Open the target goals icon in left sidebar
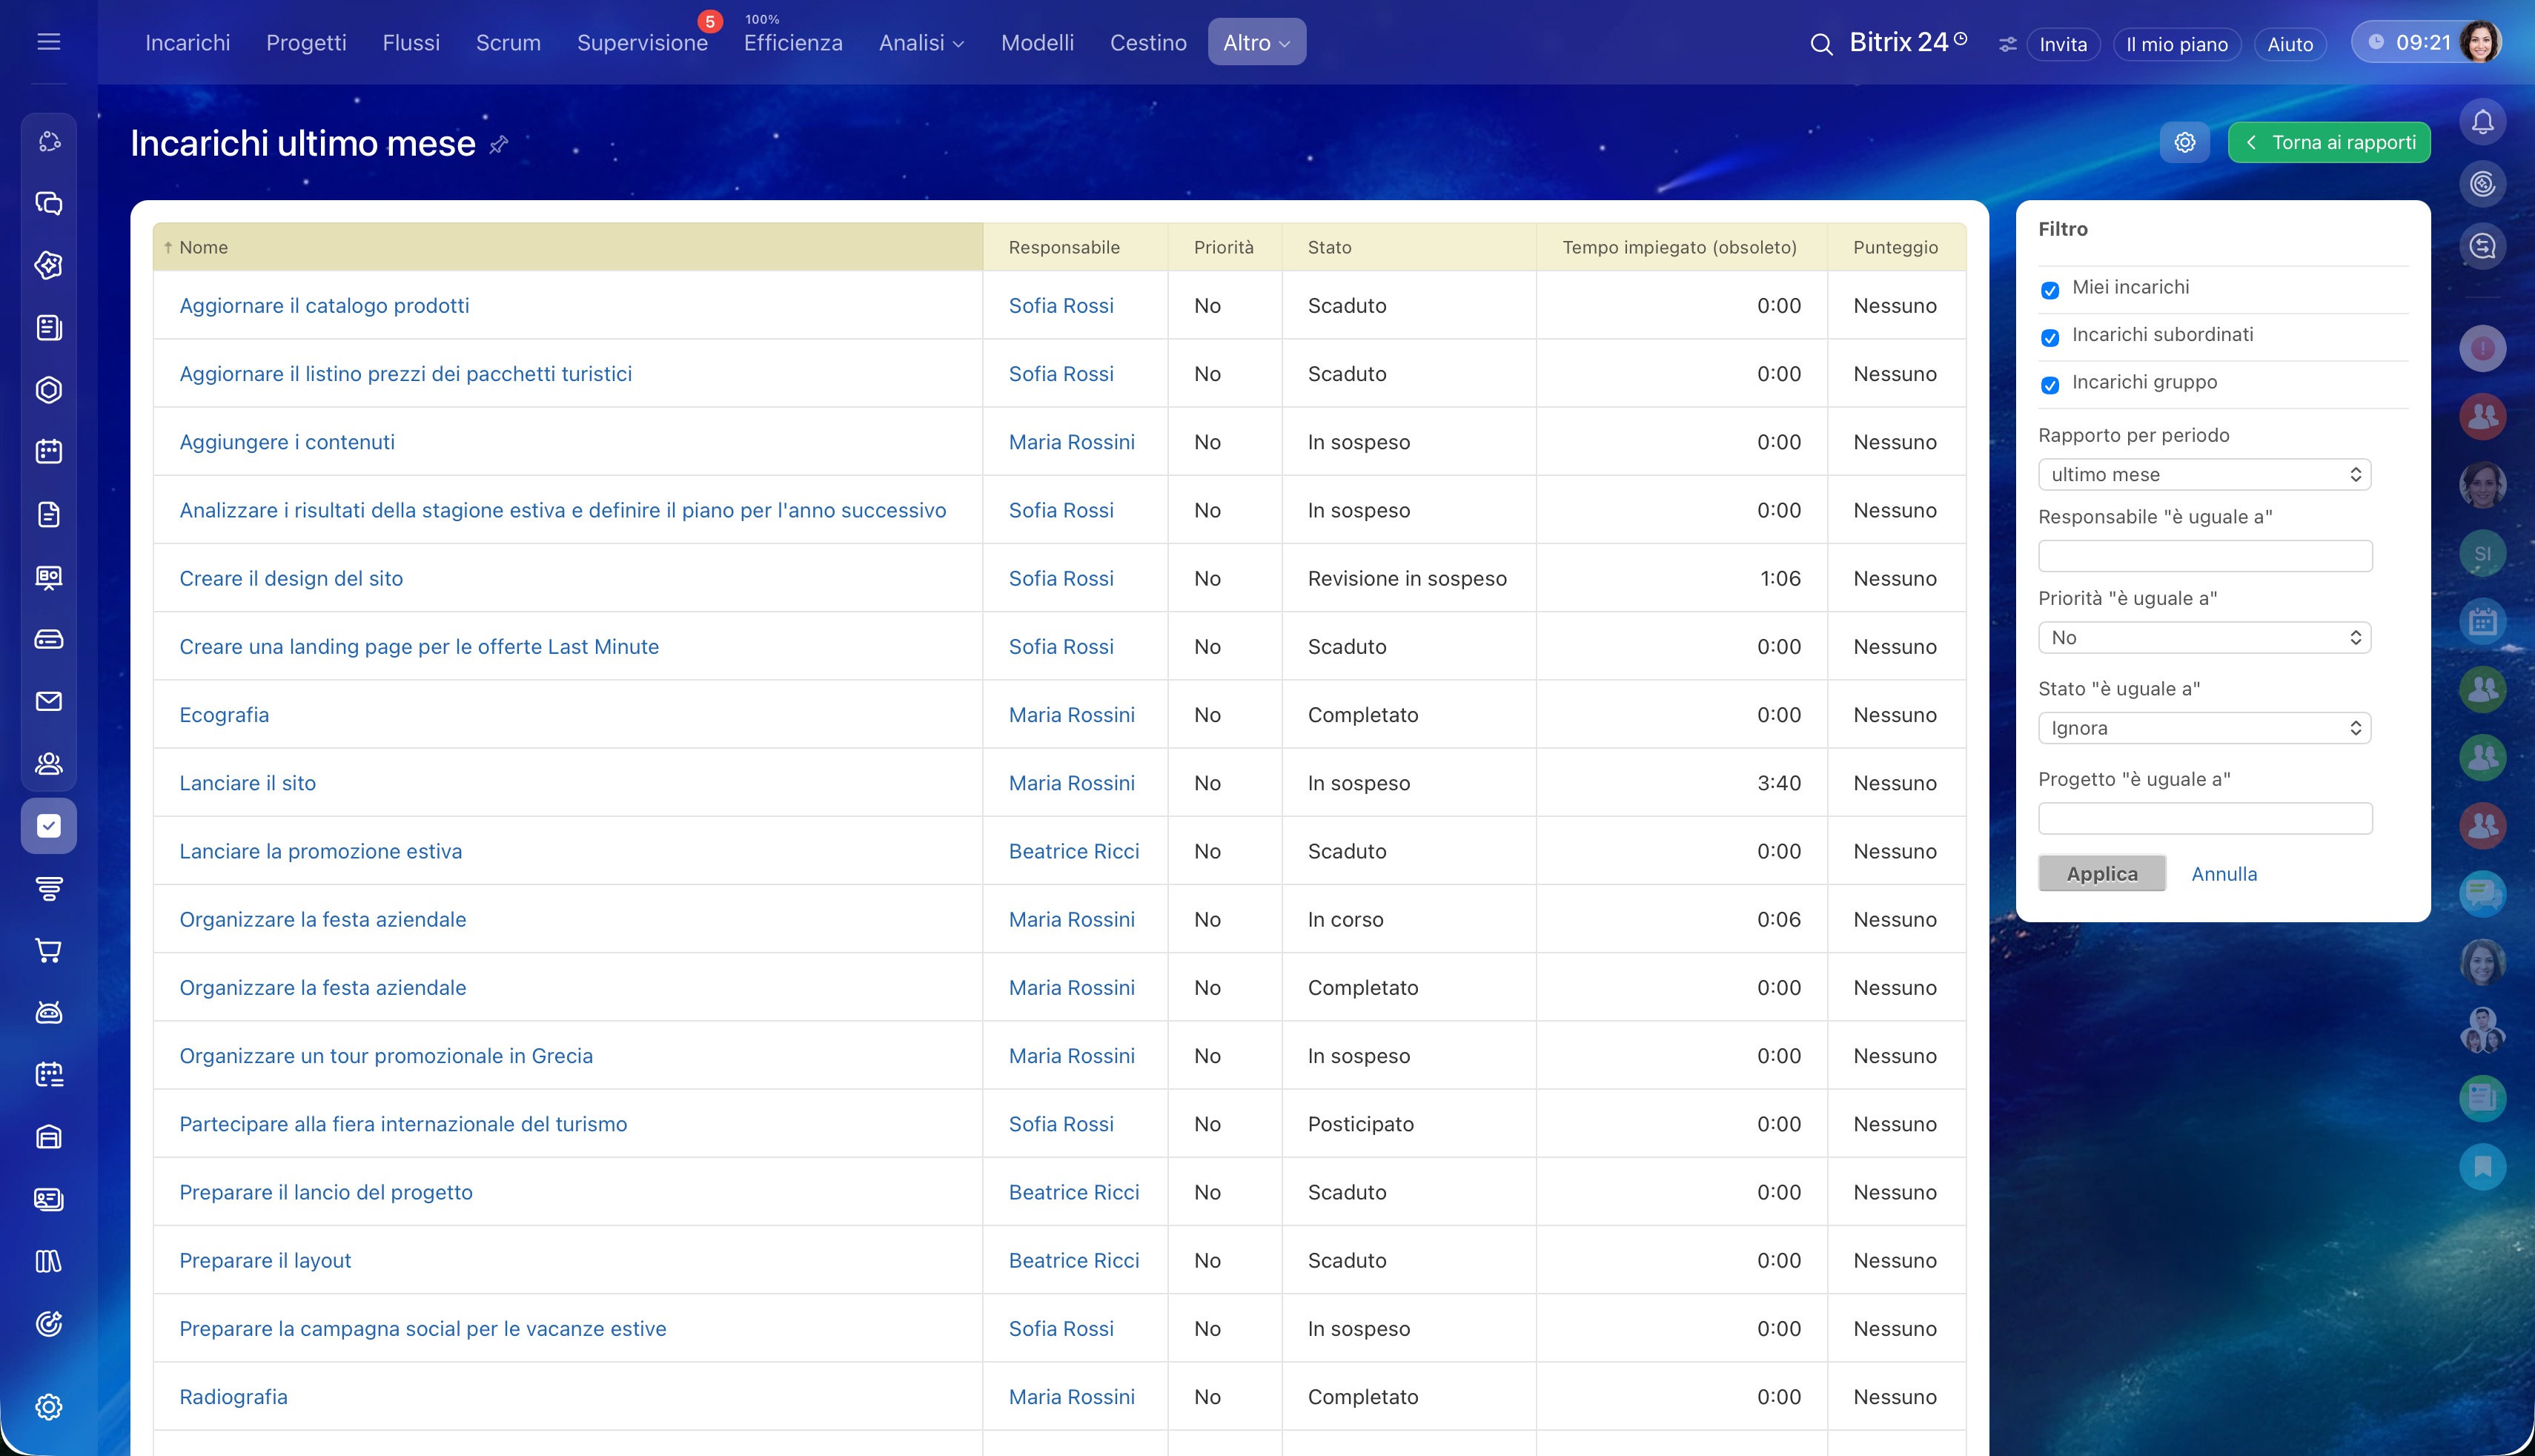This screenshot has width=2535, height=1456. pyautogui.click(x=49, y=1324)
